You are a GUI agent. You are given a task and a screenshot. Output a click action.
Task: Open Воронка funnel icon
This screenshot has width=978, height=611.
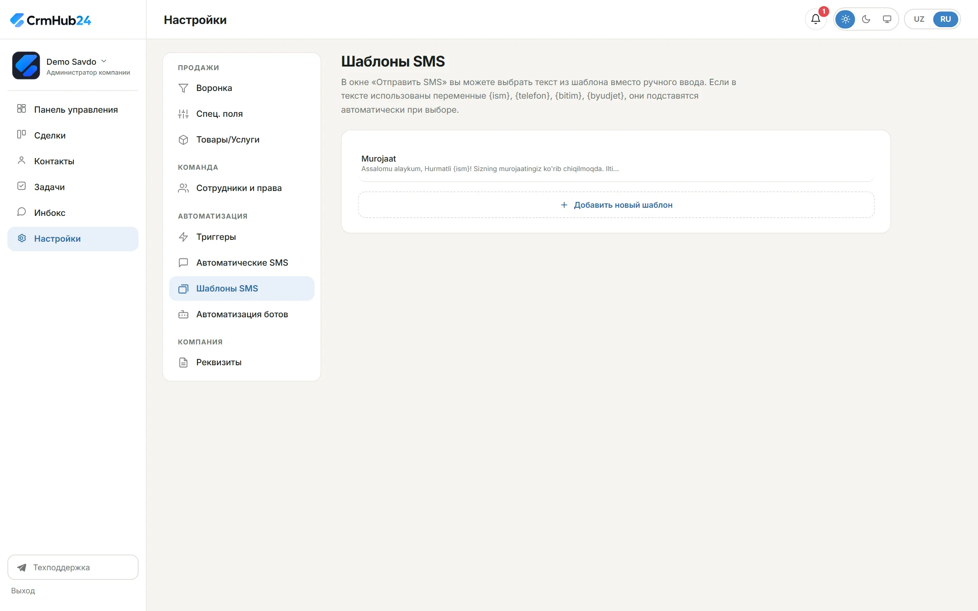click(183, 88)
